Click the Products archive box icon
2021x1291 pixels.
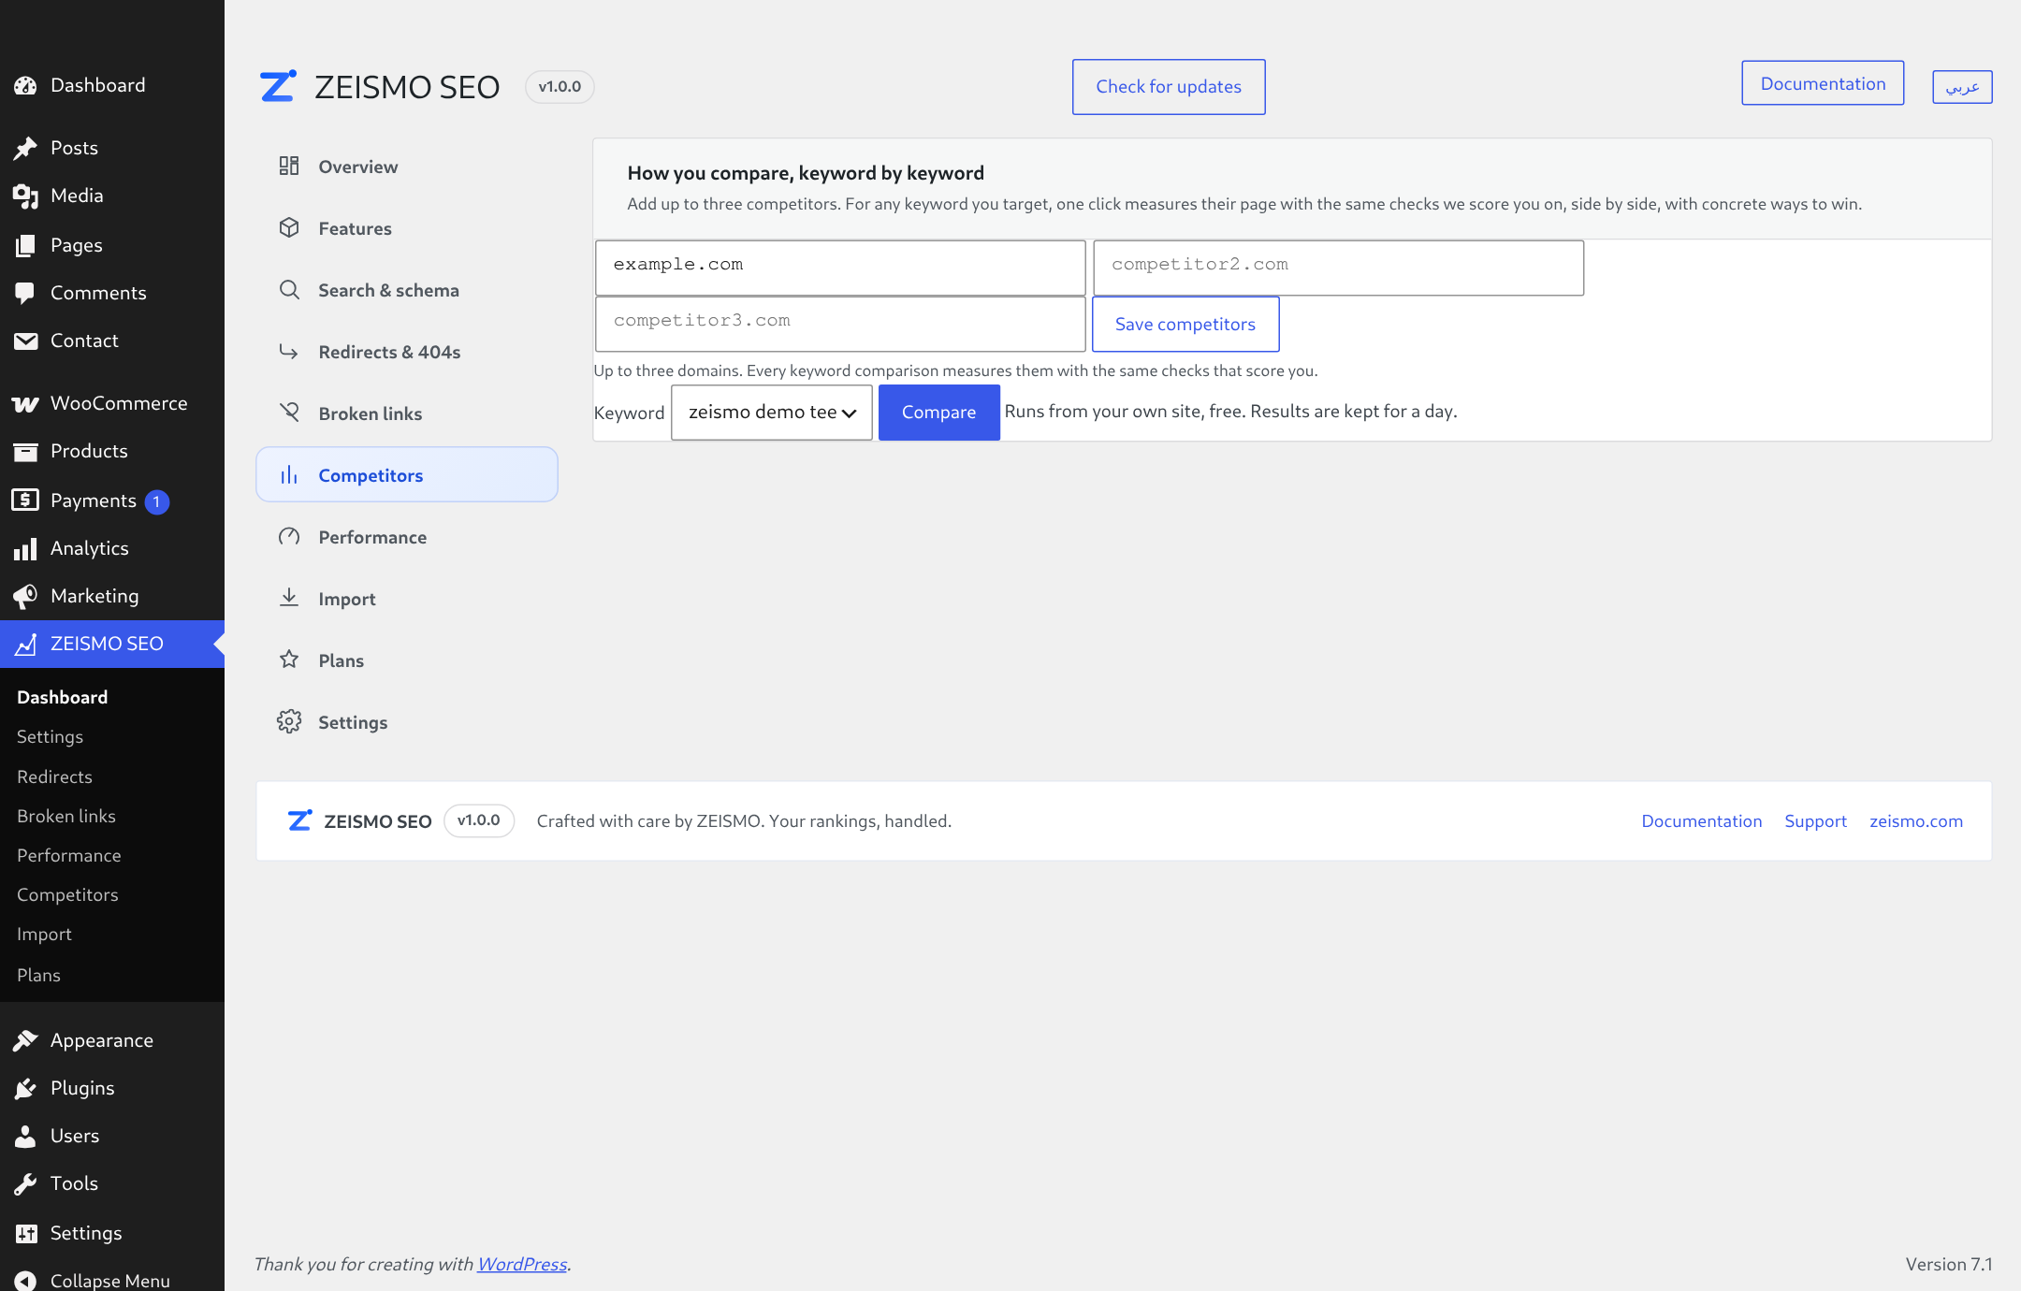click(25, 451)
